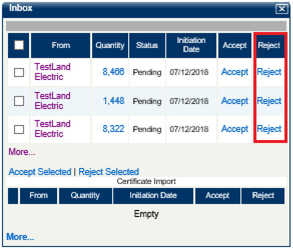Open TestLand Electric in the first row
The image size is (293, 250).
coord(52,71)
